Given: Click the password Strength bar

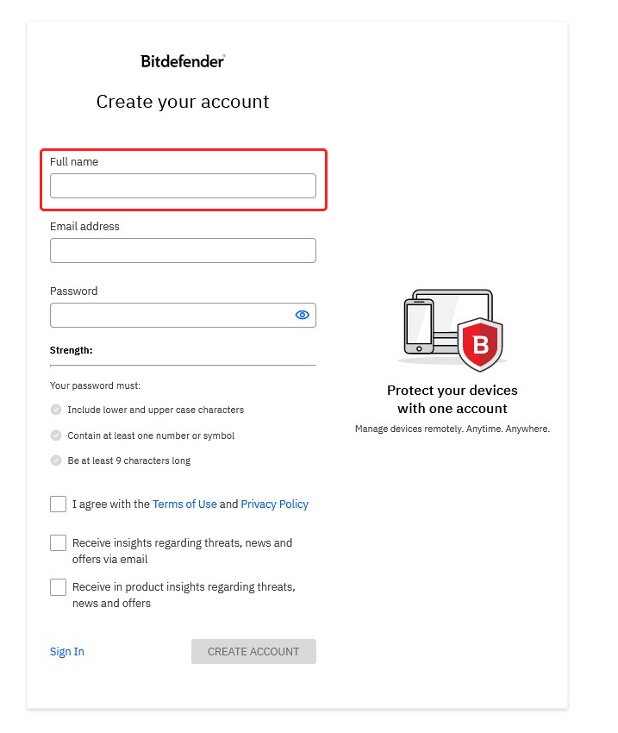Looking at the screenshot, I should [x=183, y=365].
